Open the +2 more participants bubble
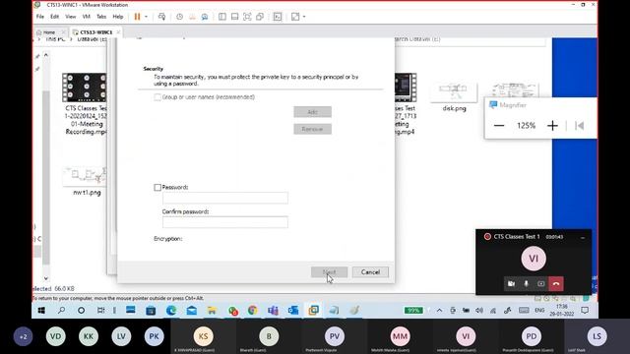The height and width of the screenshot is (354, 630). [23, 336]
